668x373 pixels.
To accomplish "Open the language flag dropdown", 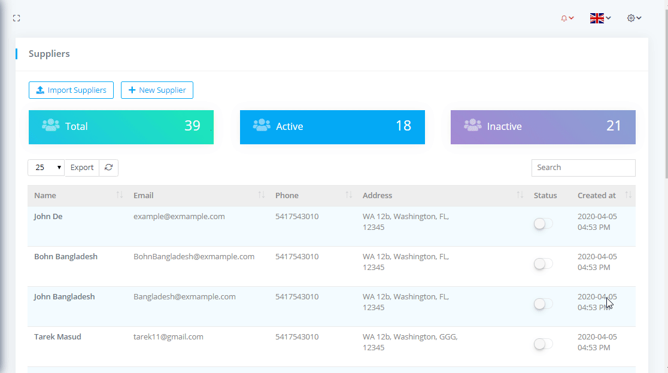I will pos(600,19).
